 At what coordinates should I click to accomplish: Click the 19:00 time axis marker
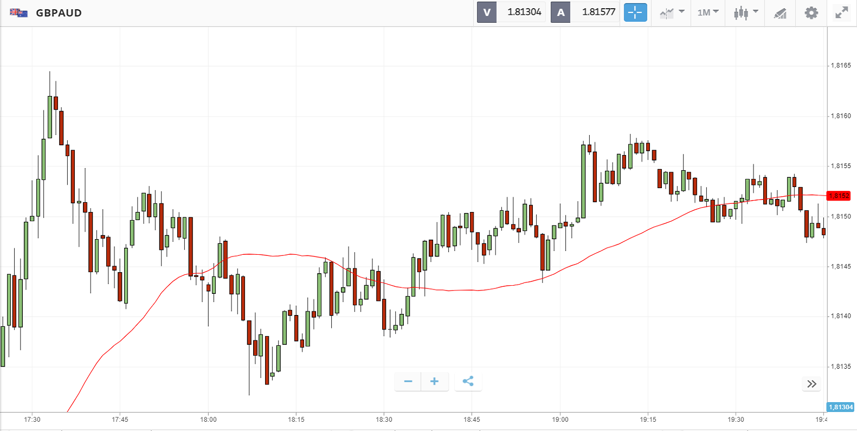560,419
